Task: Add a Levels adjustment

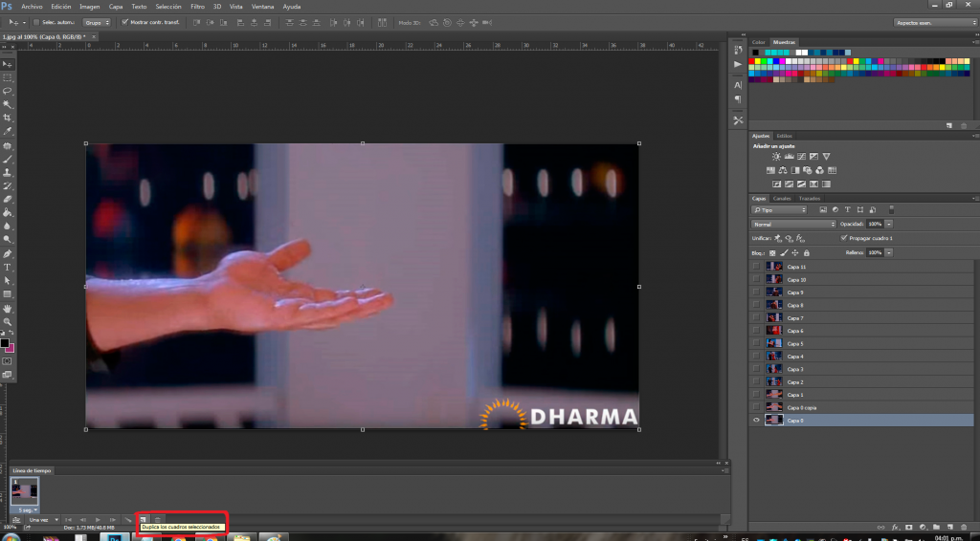Action: pyautogui.click(x=790, y=156)
